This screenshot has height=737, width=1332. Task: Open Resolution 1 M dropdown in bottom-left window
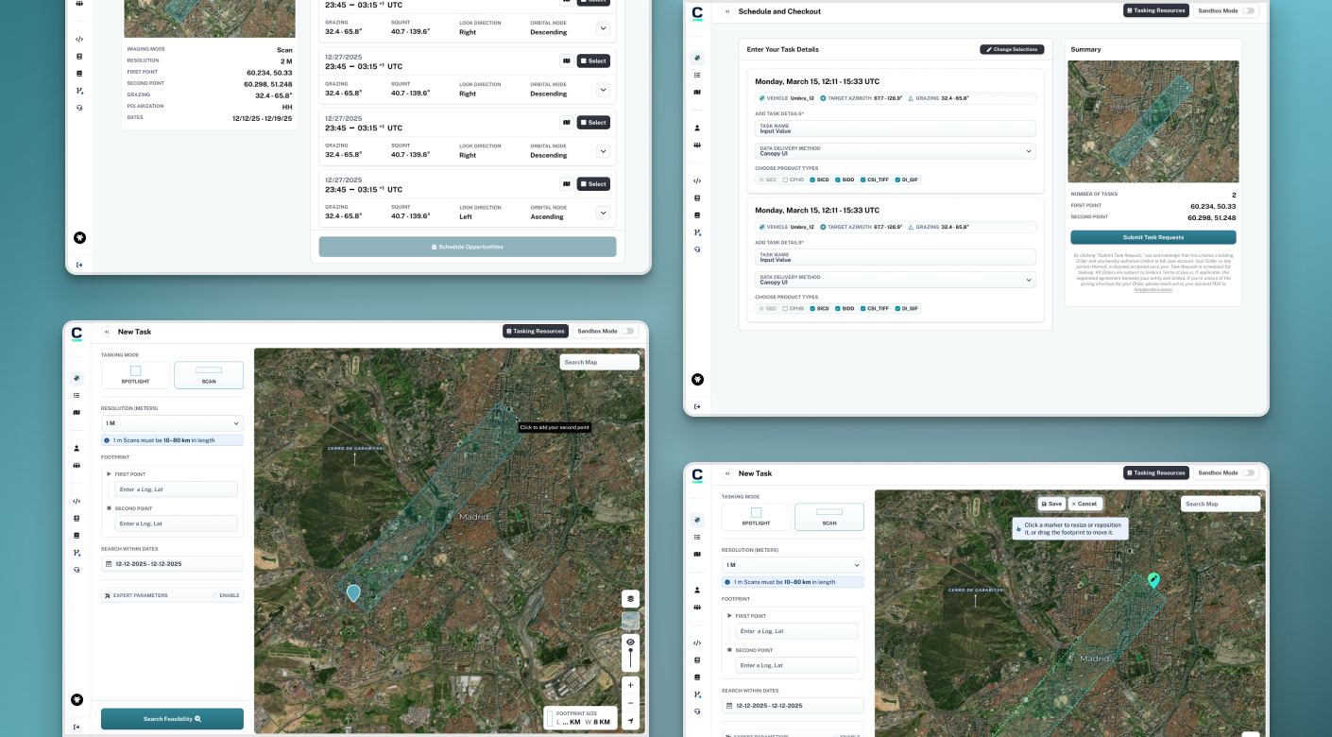(x=172, y=423)
